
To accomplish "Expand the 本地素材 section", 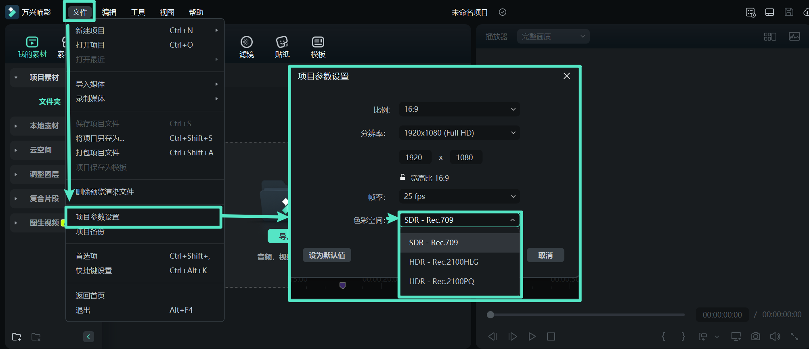I will coord(16,126).
